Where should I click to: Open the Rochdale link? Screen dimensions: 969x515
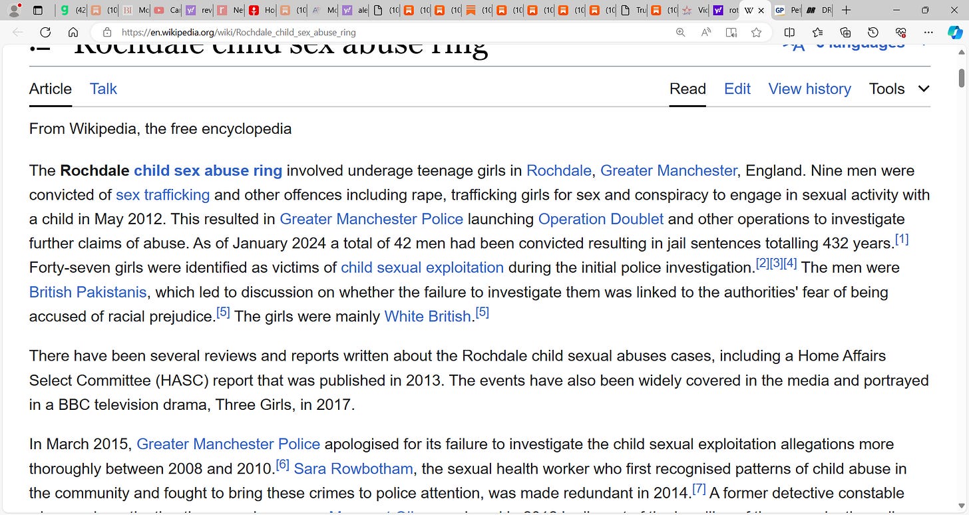(558, 170)
